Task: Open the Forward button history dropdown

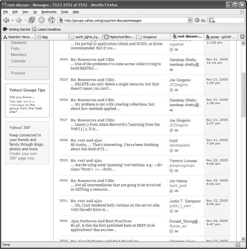Action: coord(25,20)
